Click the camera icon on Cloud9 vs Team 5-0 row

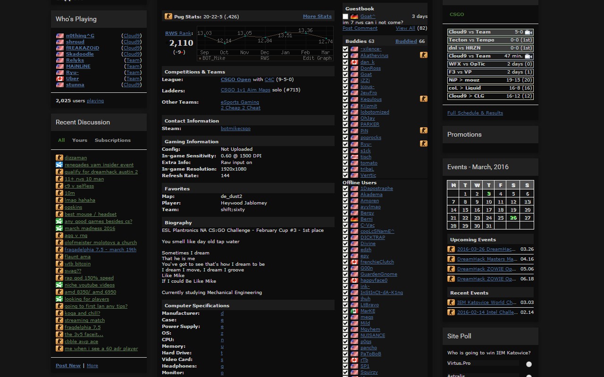[528, 32]
